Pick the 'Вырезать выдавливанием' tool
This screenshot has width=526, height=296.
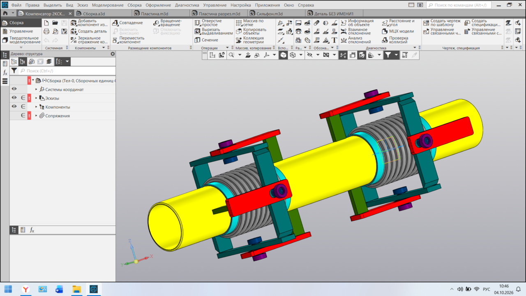pos(214,31)
